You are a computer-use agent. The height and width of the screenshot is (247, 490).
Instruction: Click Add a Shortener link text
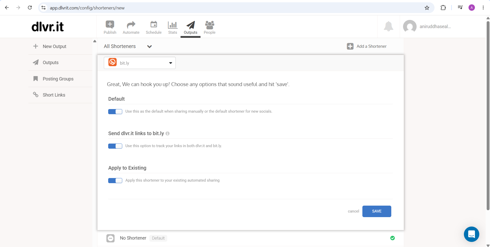[x=372, y=46]
